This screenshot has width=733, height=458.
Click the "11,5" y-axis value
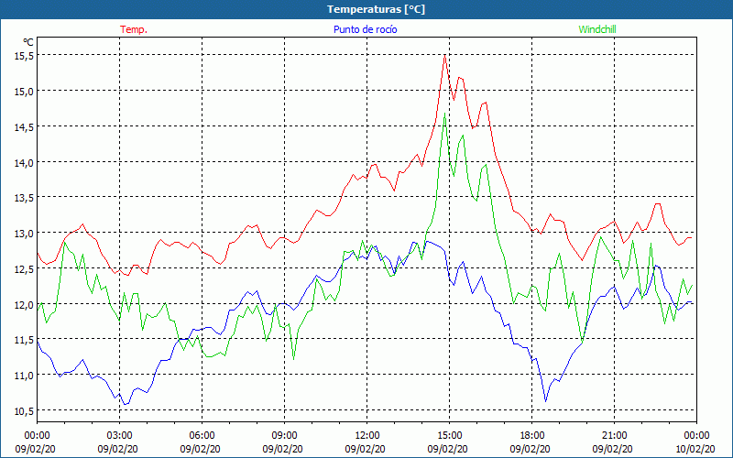click(24, 340)
